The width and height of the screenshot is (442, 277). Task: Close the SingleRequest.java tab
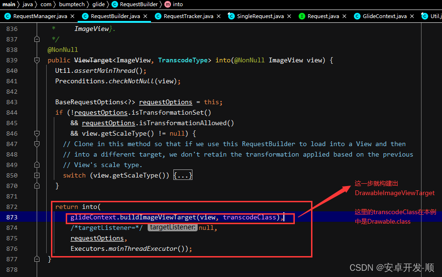(289, 16)
